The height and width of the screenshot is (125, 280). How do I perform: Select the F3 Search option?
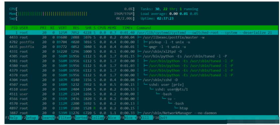tap(46, 118)
